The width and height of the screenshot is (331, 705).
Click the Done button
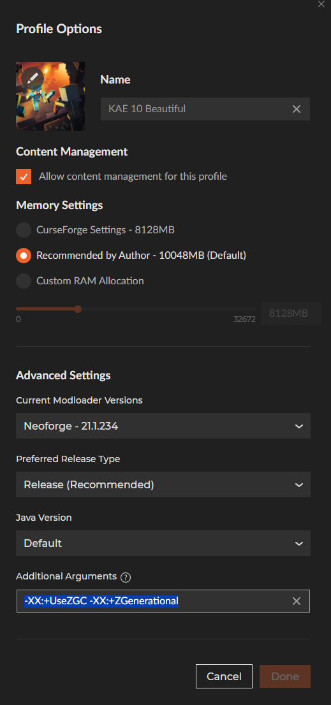tap(285, 676)
